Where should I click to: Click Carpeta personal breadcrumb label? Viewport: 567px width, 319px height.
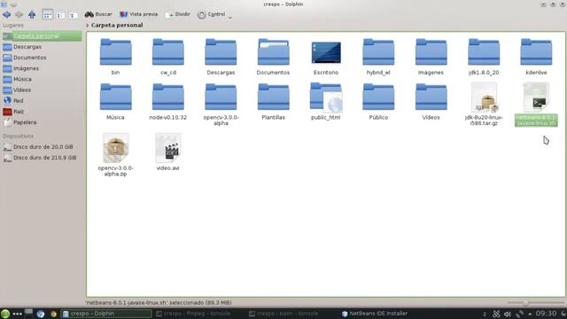(117, 26)
